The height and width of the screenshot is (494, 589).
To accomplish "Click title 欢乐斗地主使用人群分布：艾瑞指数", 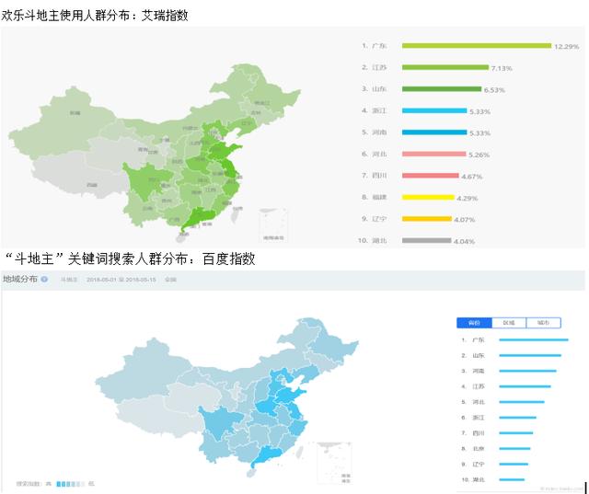I will point(94,16).
